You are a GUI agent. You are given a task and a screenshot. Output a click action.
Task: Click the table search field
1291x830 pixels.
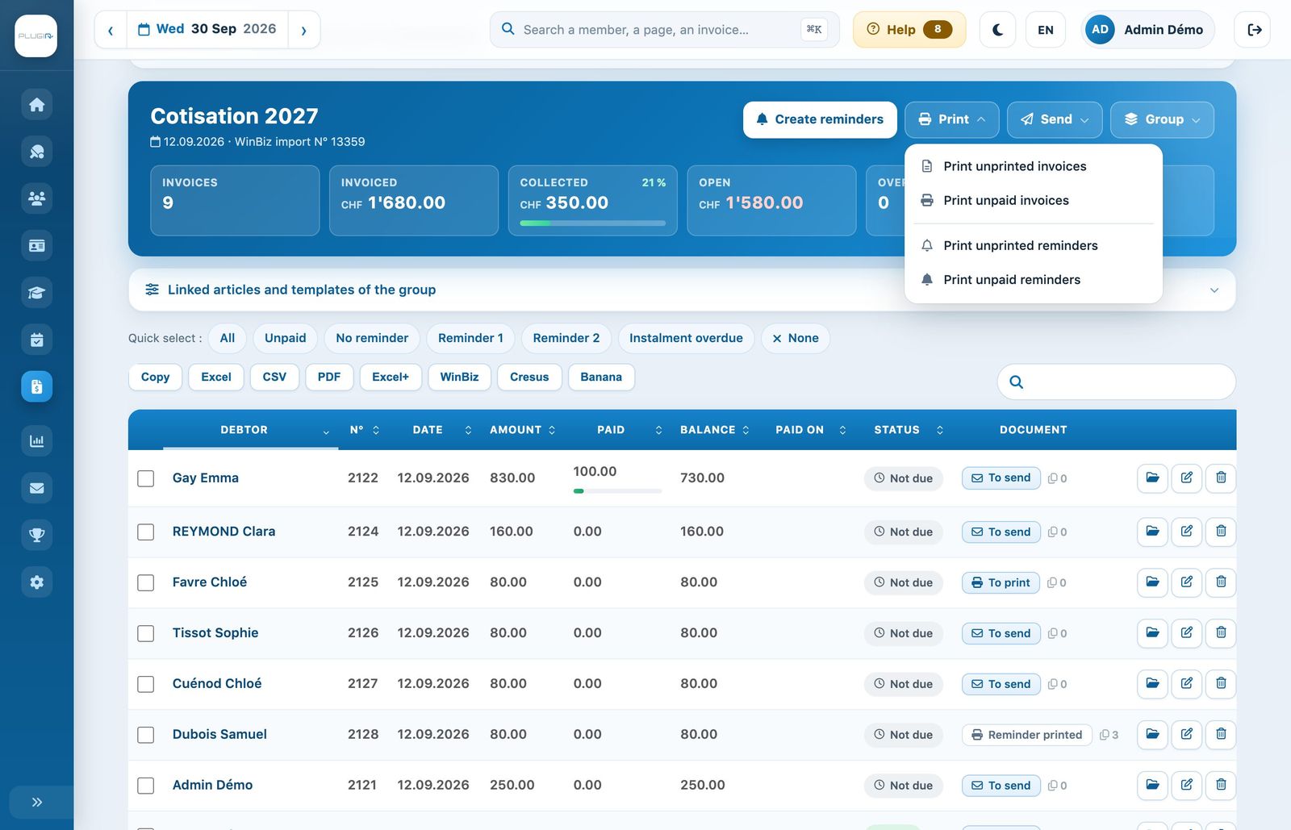(x=1117, y=382)
